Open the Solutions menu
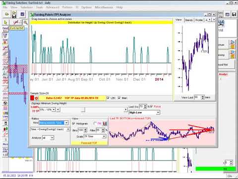 [27, 7]
